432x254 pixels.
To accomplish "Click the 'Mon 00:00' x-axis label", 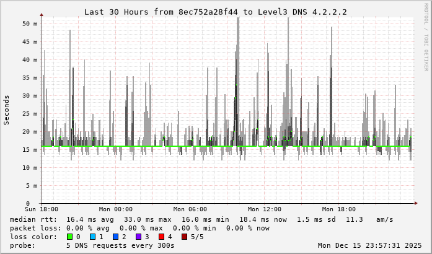I will (115, 209).
